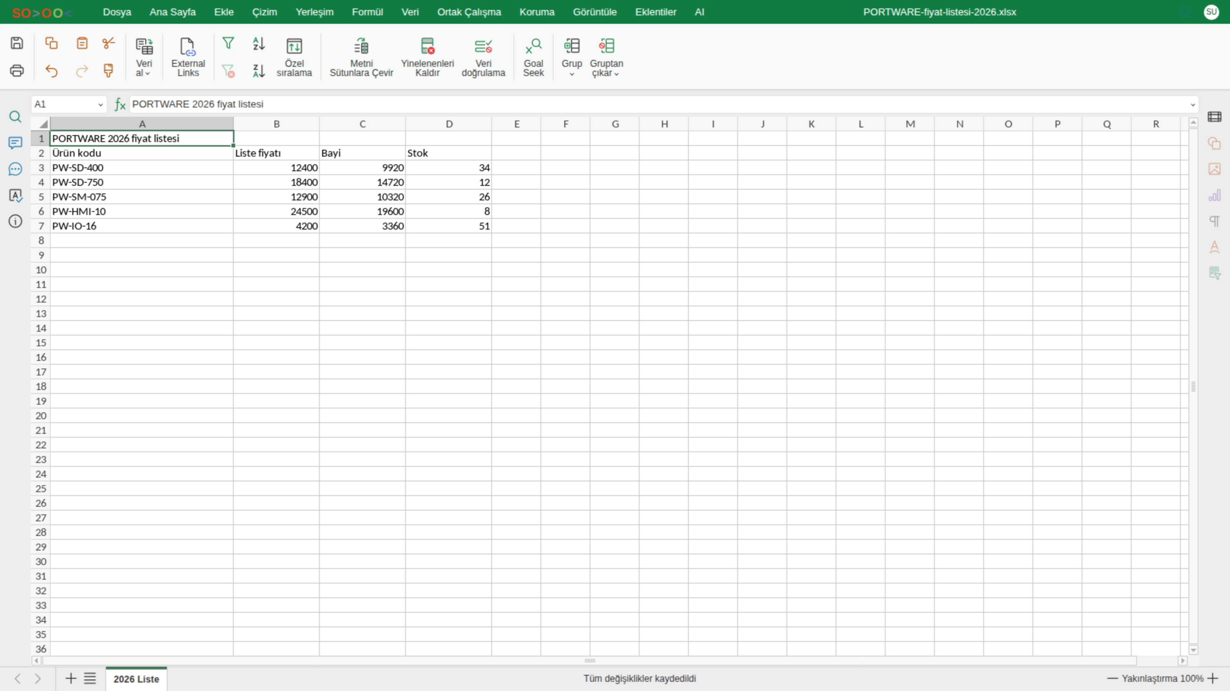The width and height of the screenshot is (1230, 691).
Task: Open the Ortak Çalışma tab
Action: 469,12
